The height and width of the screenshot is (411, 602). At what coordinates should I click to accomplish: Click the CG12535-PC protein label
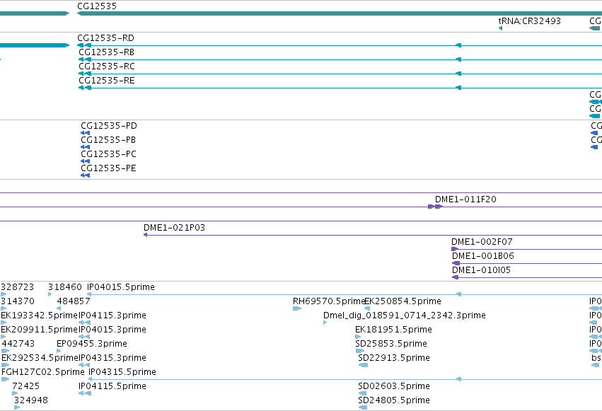tap(108, 154)
